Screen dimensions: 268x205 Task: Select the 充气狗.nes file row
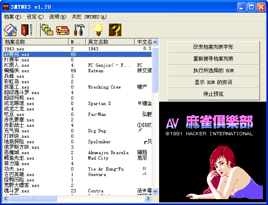pos(77,131)
